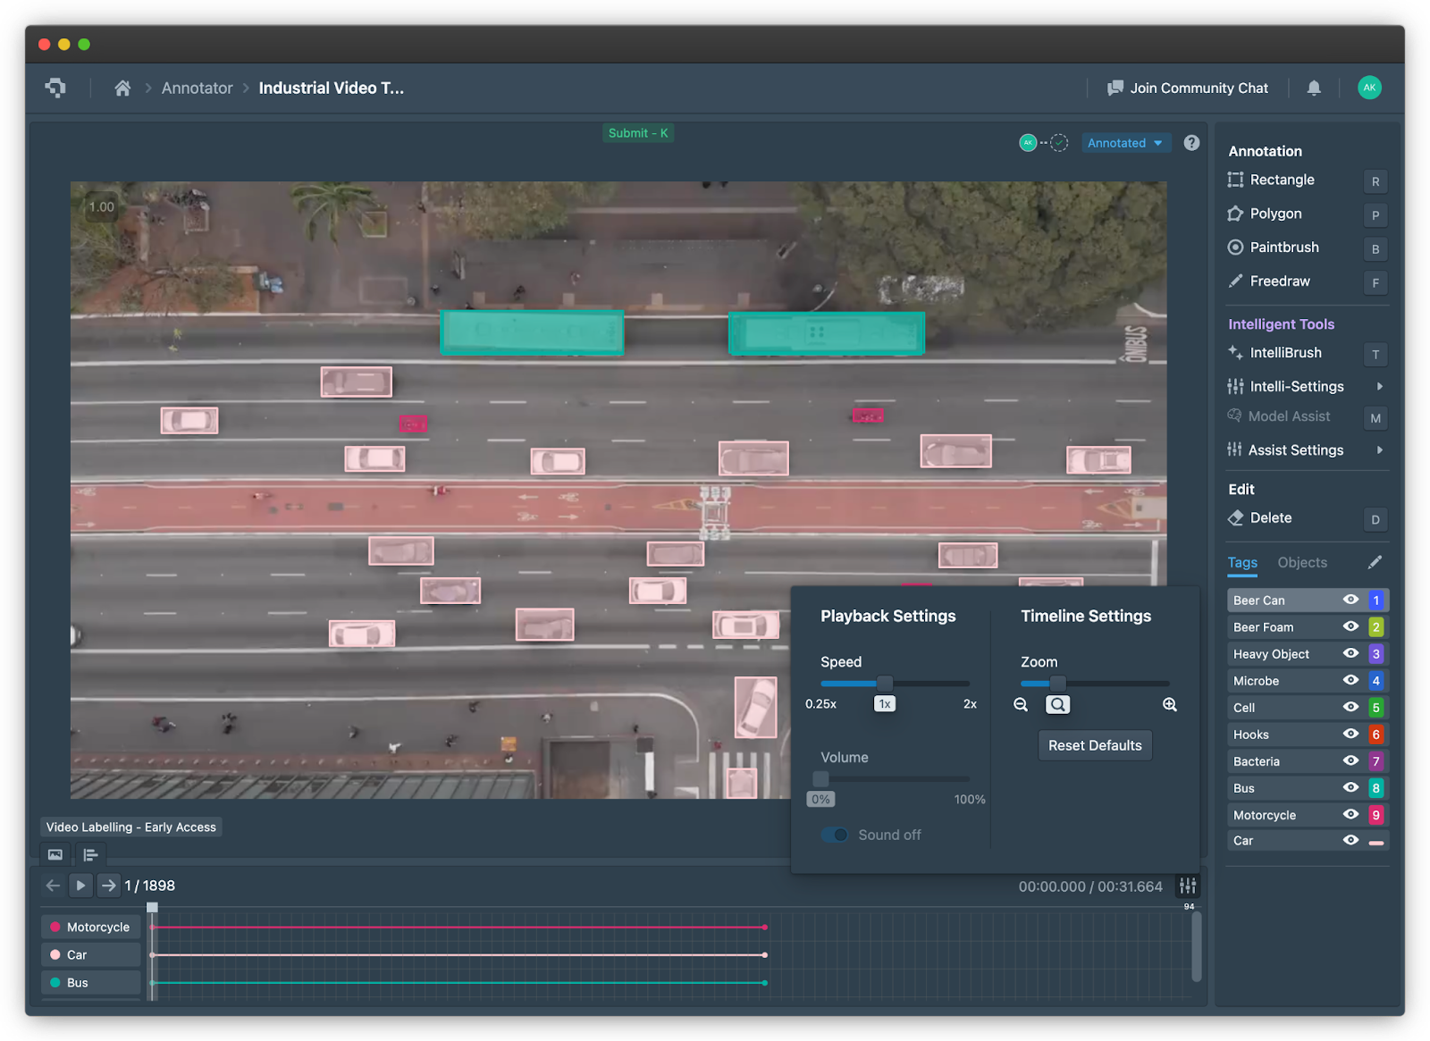1430x1041 pixels.
Task: Enable the Sound off toggle
Action: tap(834, 835)
